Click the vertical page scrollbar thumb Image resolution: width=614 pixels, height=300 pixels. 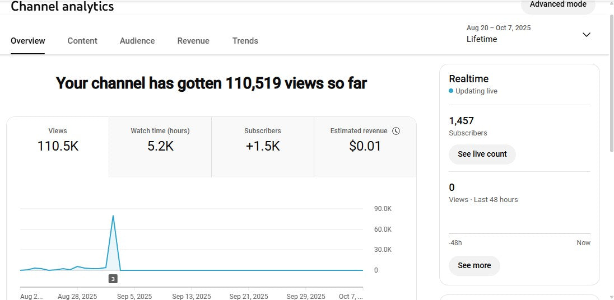point(611,84)
